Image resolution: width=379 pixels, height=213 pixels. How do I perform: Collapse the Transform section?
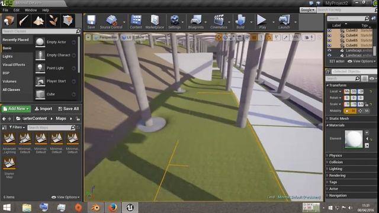[338, 85]
